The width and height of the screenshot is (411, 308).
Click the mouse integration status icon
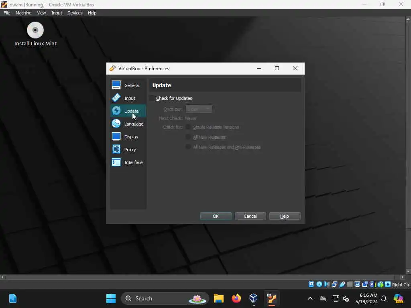click(x=380, y=284)
